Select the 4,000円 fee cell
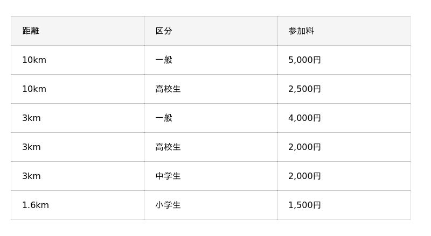This screenshot has width=431, height=236. coord(304,118)
